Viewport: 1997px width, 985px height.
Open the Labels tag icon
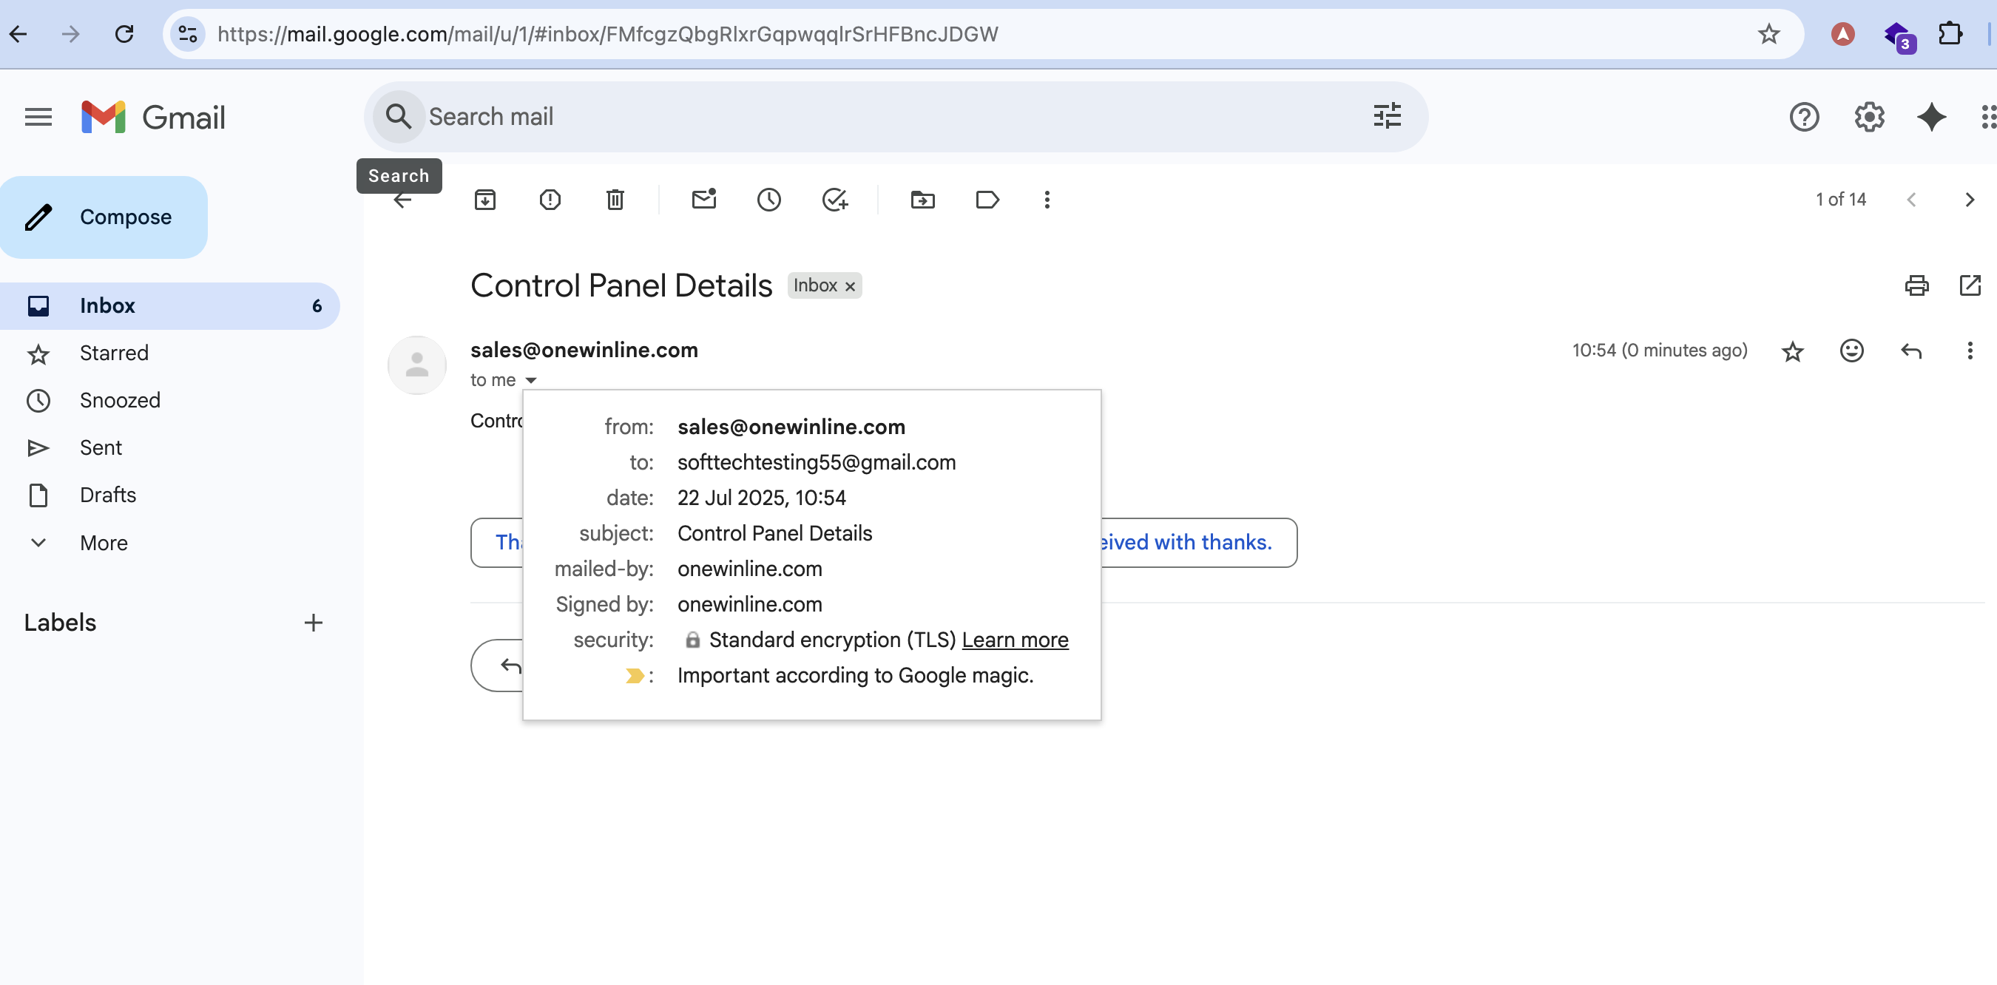pyautogui.click(x=987, y=200)
